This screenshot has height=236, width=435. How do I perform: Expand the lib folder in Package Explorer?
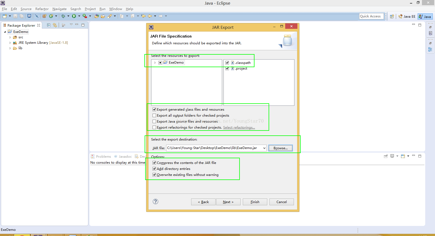point(10,48)
